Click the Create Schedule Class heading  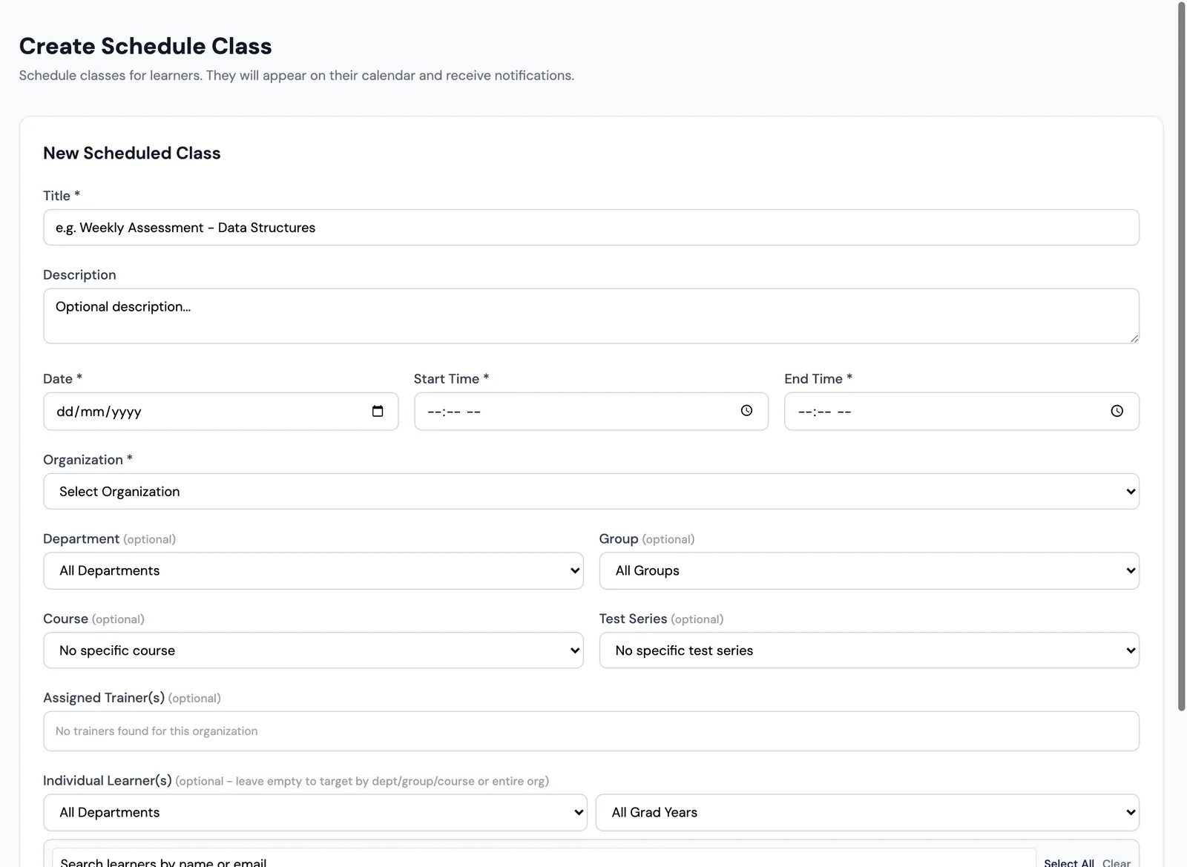145,46
